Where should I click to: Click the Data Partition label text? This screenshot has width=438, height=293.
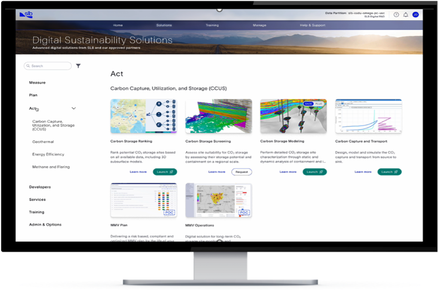coord(336,13)
